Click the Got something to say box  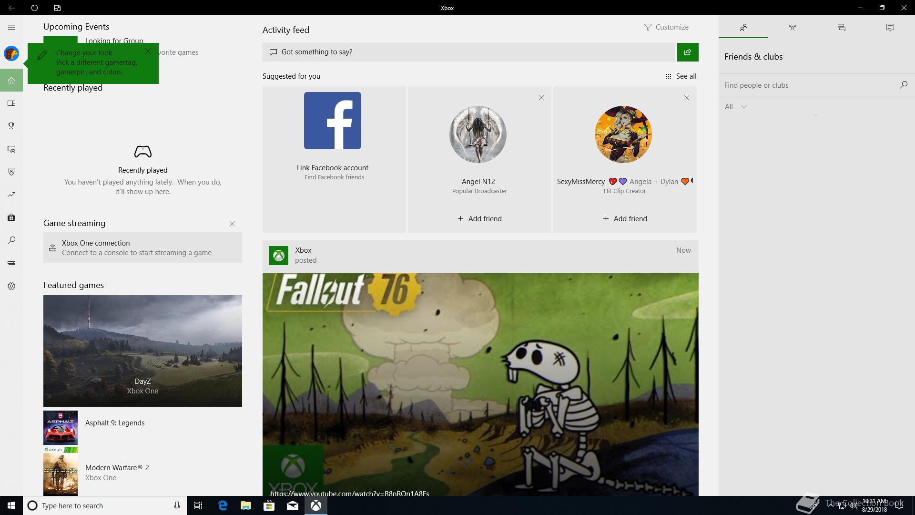click(469, 52)
